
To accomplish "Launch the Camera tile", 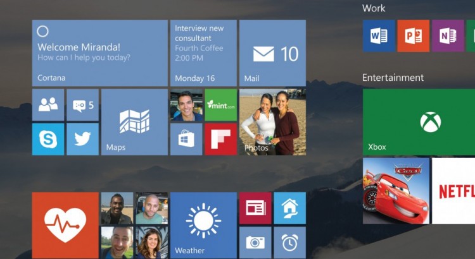I will coord(255,243).
